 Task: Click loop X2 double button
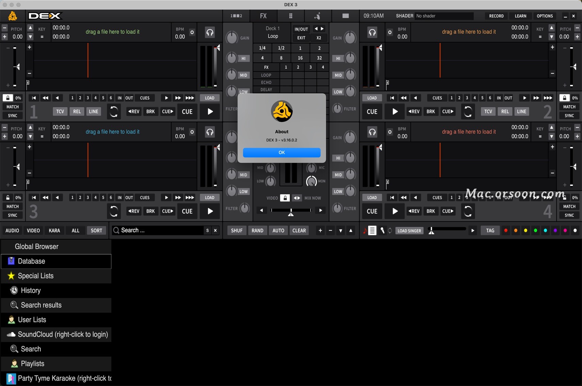319,38
